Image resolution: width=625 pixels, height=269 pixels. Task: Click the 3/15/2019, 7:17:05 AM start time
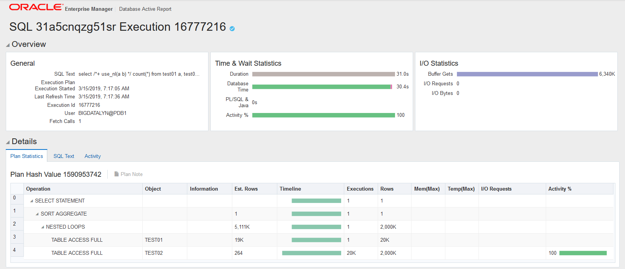pyautogui.click(x=104, y=89)
